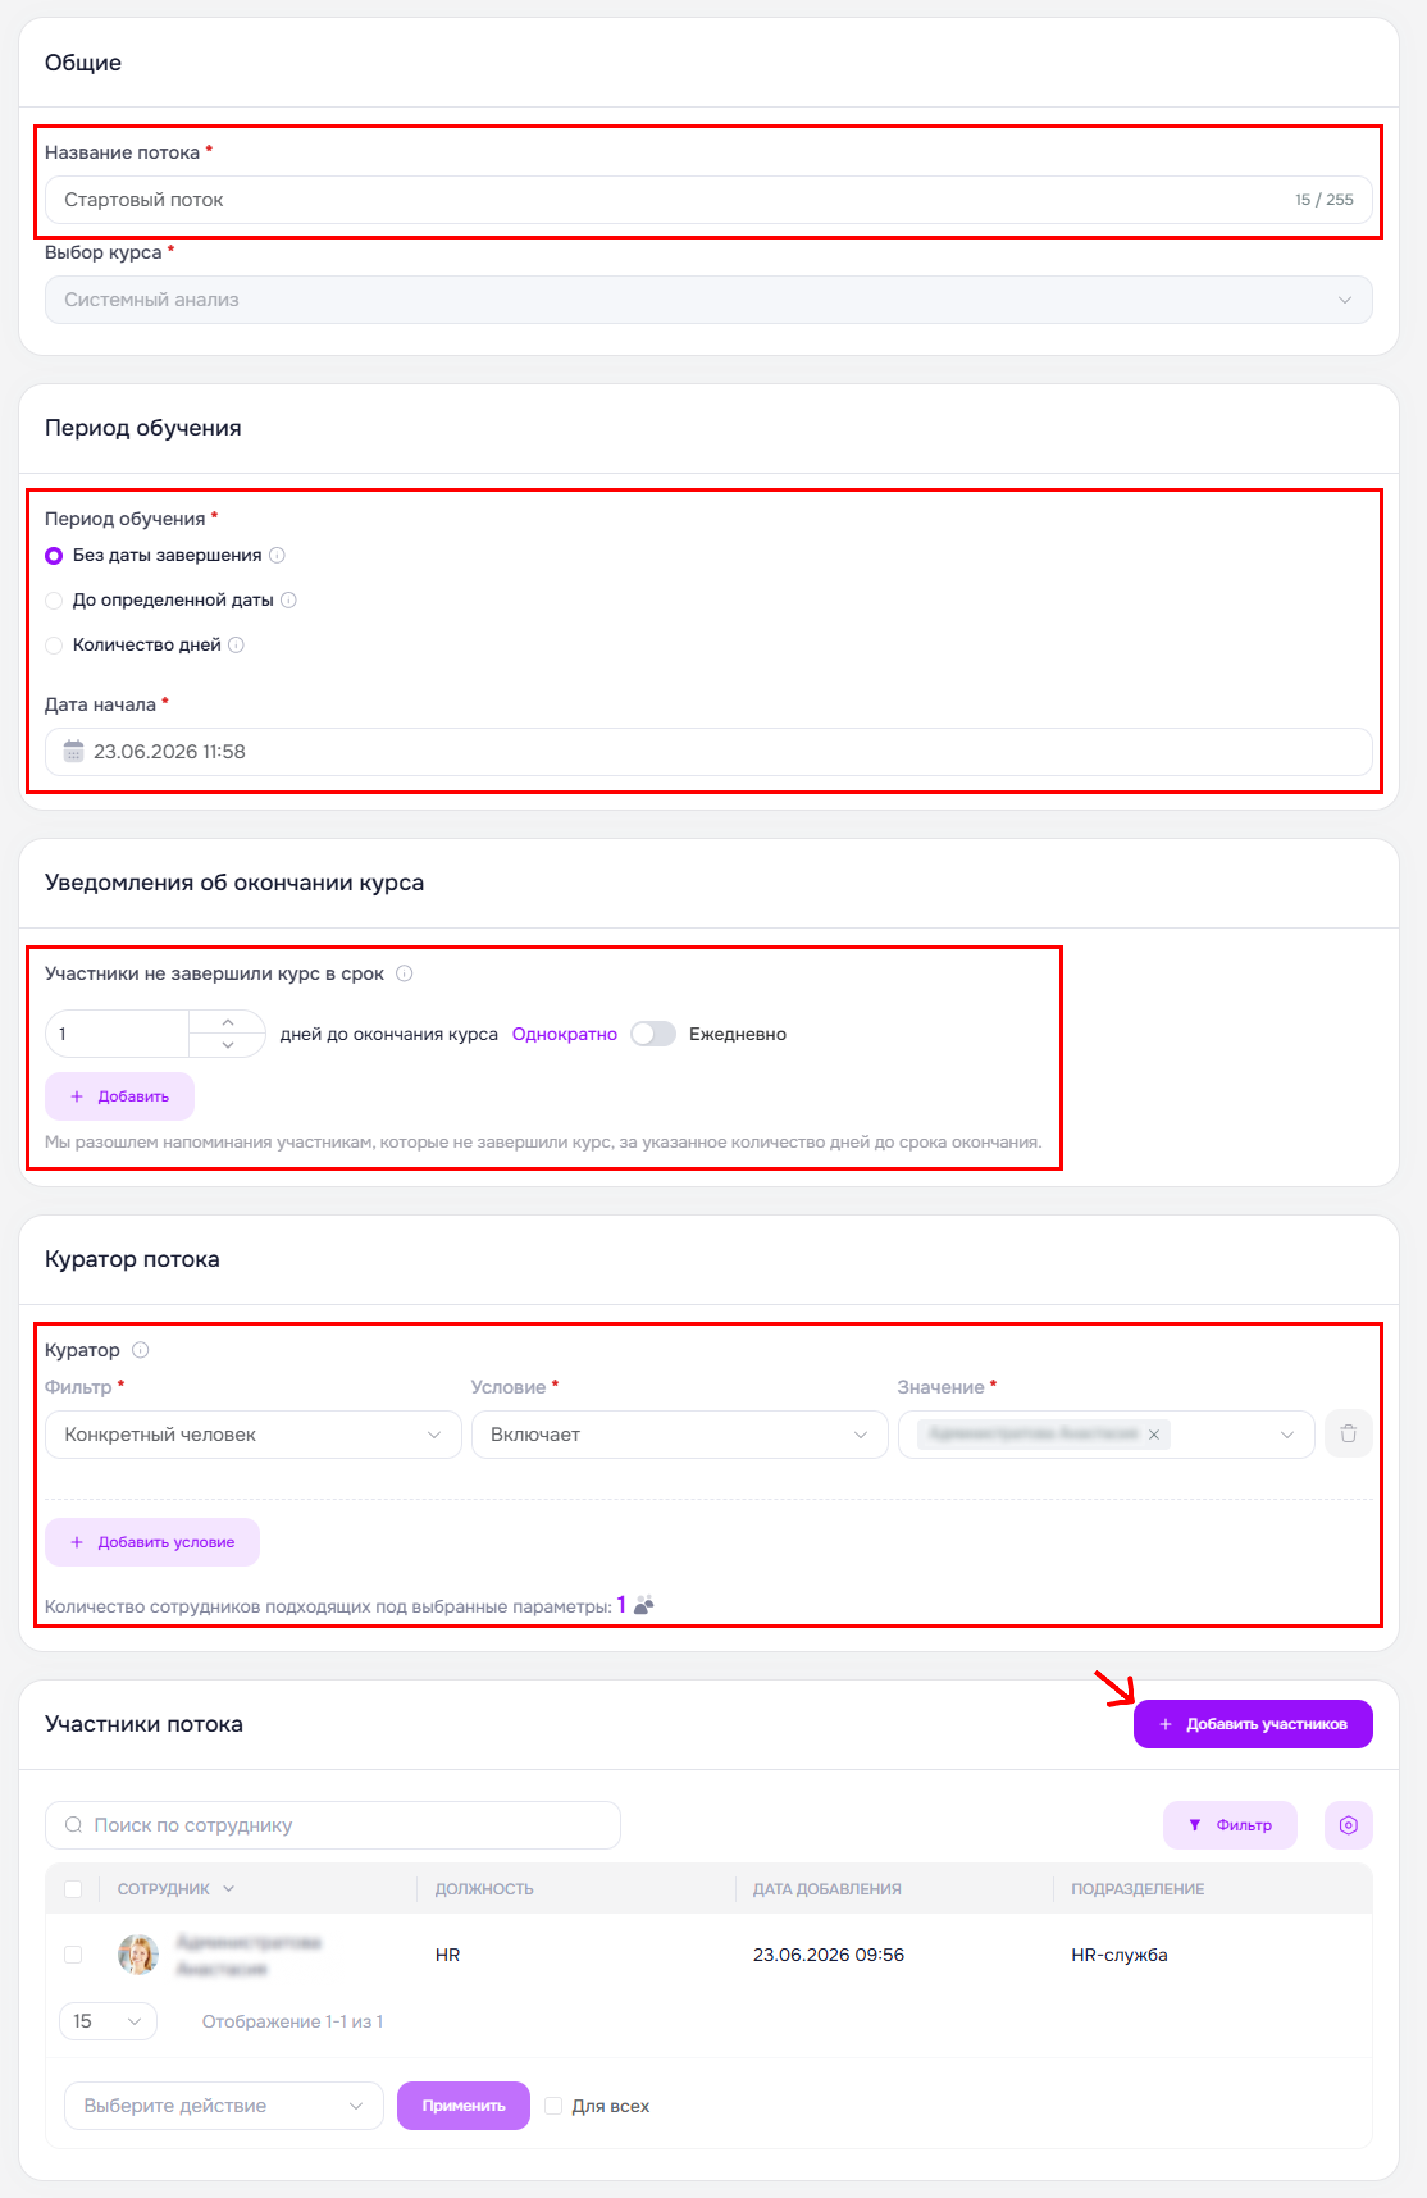Open Выбор курса dropdown
The width and height of the screenshot is (1427, 2198).
click(x=708, y=299)
